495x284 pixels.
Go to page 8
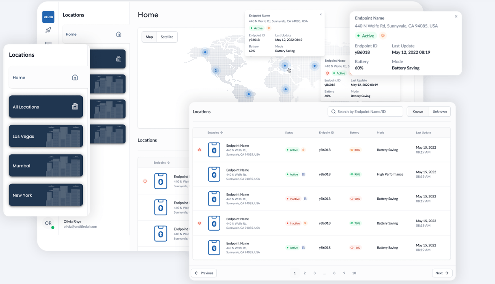click(334, 273)
